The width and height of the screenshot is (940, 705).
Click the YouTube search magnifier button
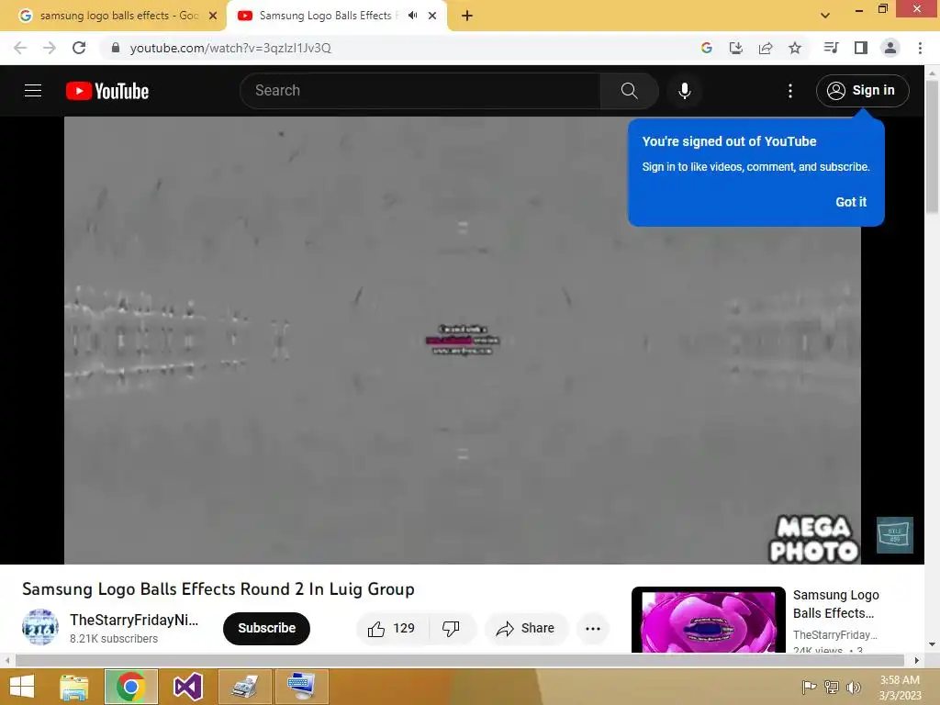coord(629,91)
